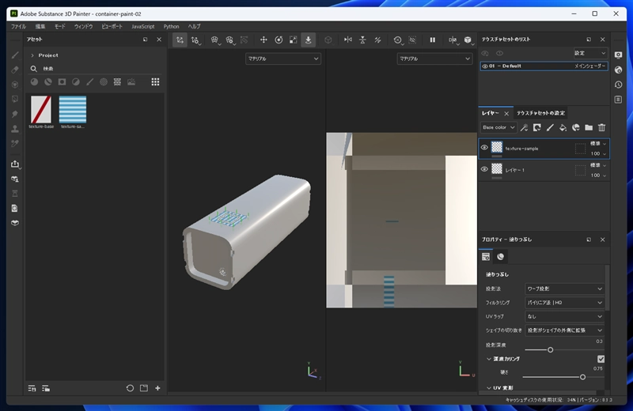Click the scale manipulator toolbar icon
This screenshot has width=633, height=411.
(x=294, y=40)
